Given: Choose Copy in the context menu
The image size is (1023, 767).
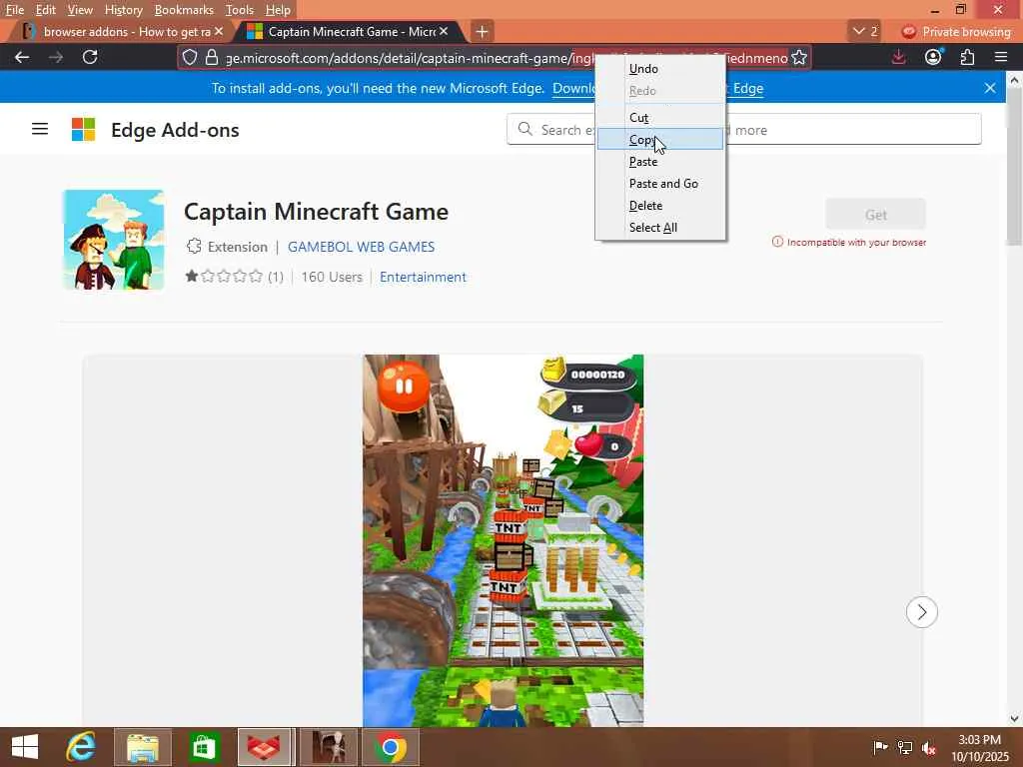Looking at the screenshot, I should pyautogui.click(x=660, y=139).
